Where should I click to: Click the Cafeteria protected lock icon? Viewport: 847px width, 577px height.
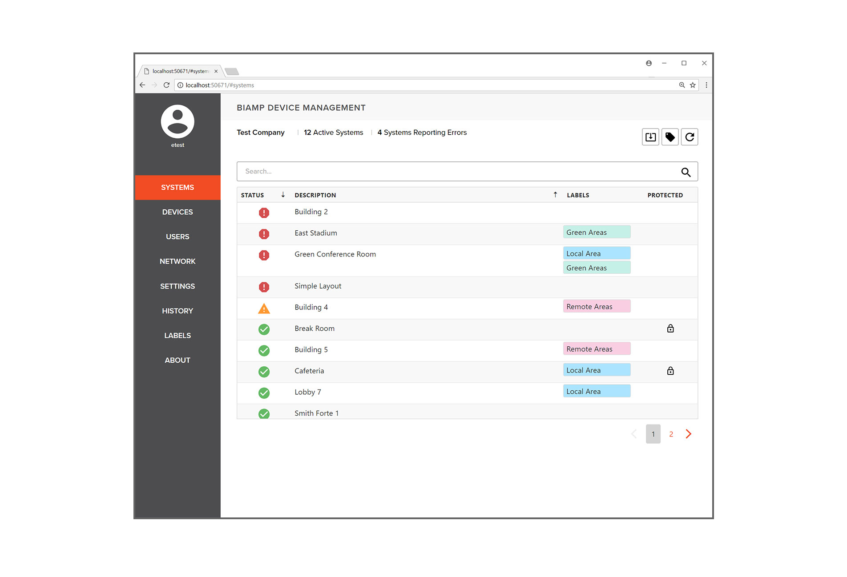670,371
